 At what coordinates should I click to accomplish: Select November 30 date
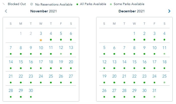(31, 90)
